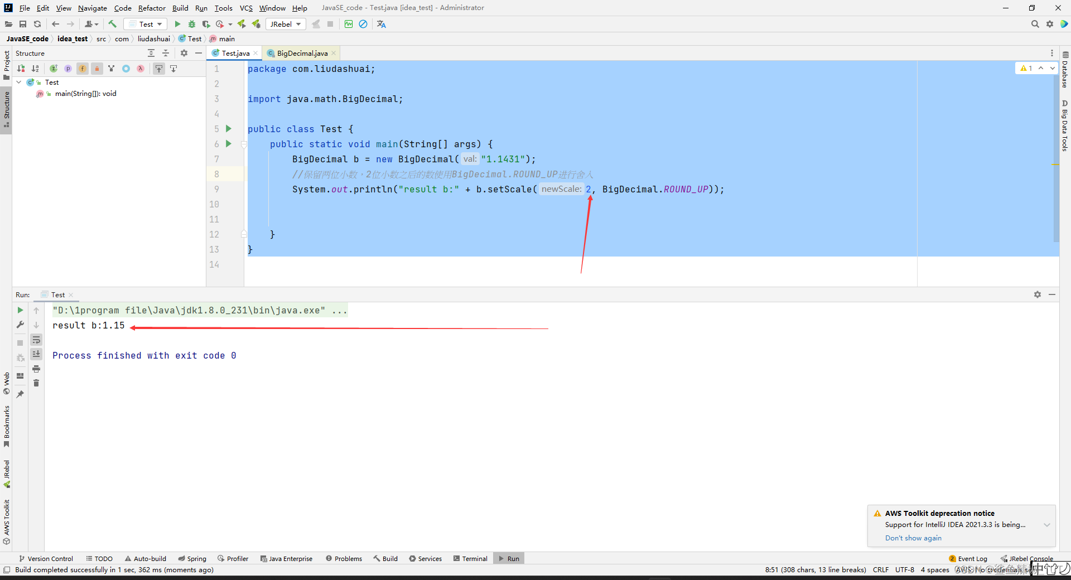
Task: Open the JRebel dropdown selector
Action: pyautogui.click(x=286, y=24)
